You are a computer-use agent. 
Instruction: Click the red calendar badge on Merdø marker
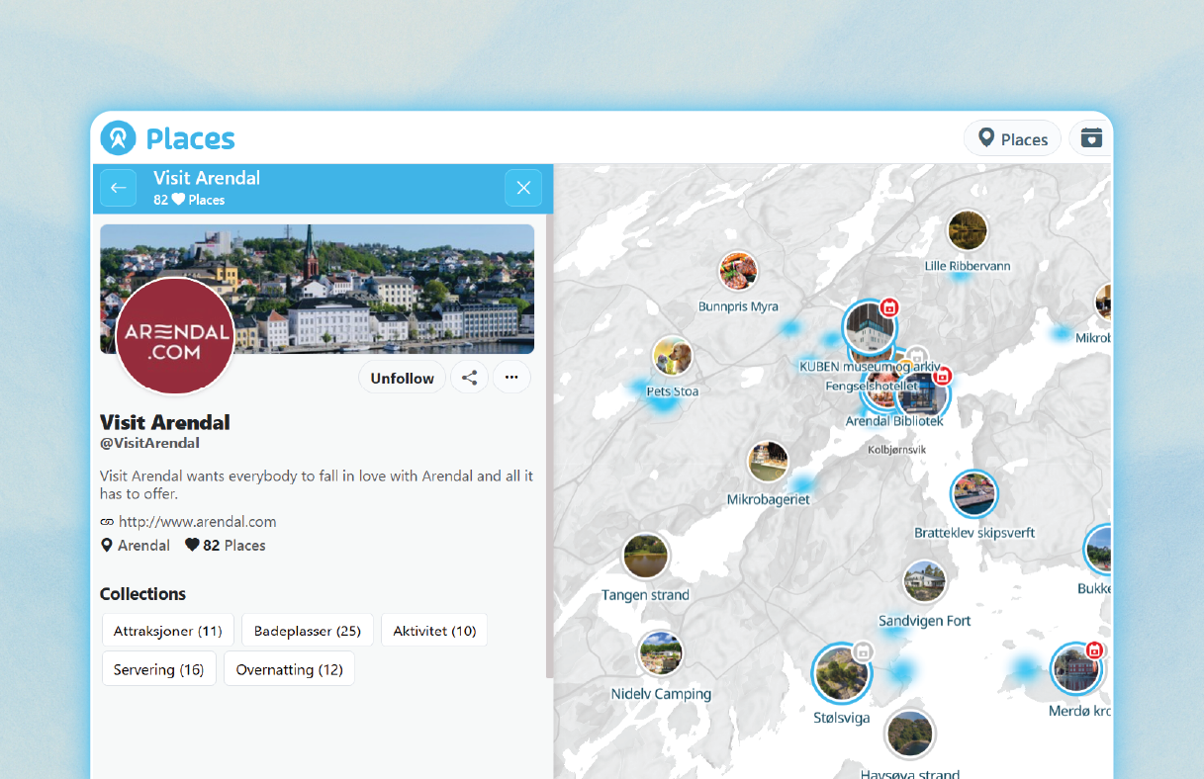point(1094,649)
